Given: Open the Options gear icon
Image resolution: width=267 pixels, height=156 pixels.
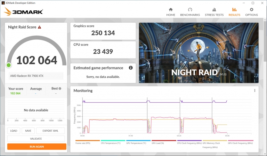Looking at the screenshot, I should (251, 9).
